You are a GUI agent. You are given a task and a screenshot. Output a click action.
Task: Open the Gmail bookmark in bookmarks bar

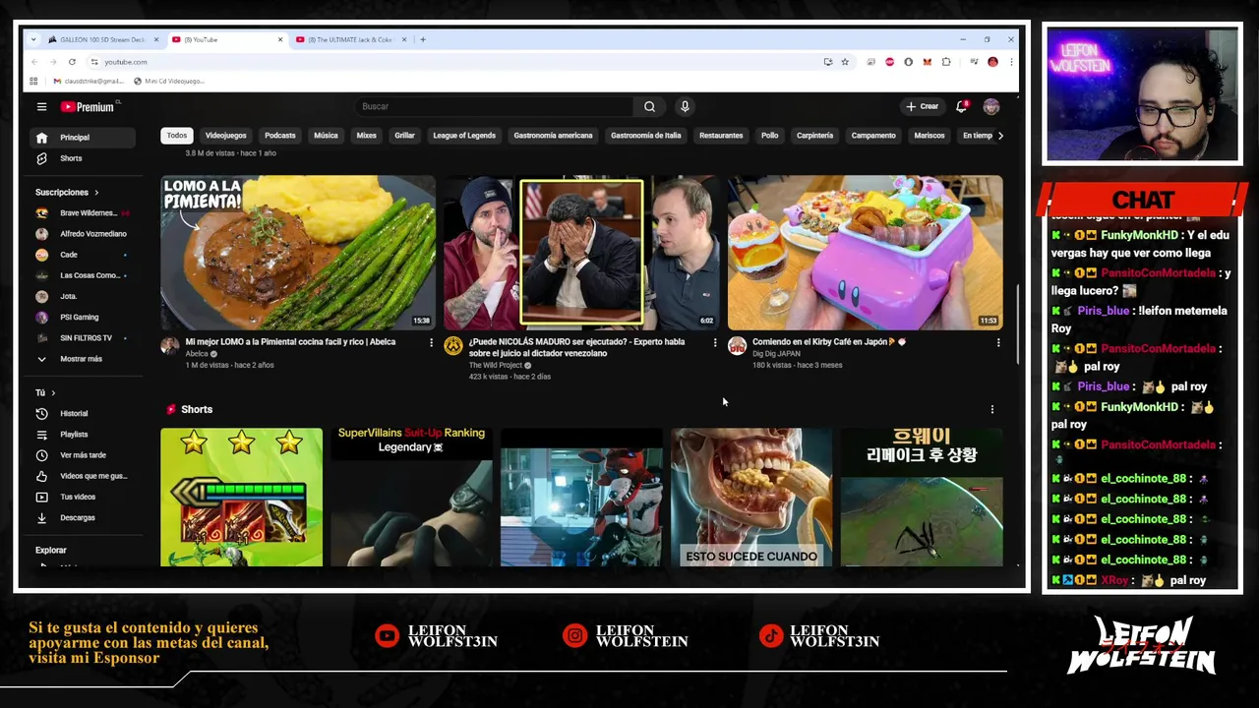[x=89, y=82]
